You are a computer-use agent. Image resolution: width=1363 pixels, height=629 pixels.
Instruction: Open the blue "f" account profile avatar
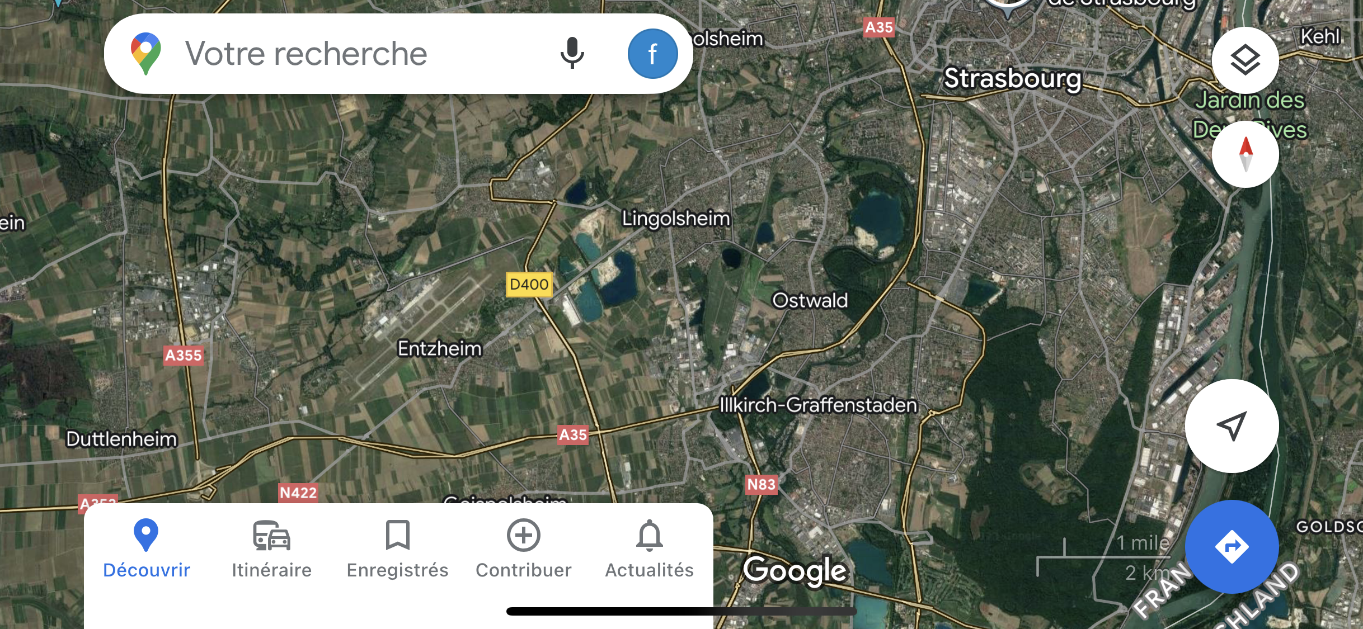[x=652, y=54]
